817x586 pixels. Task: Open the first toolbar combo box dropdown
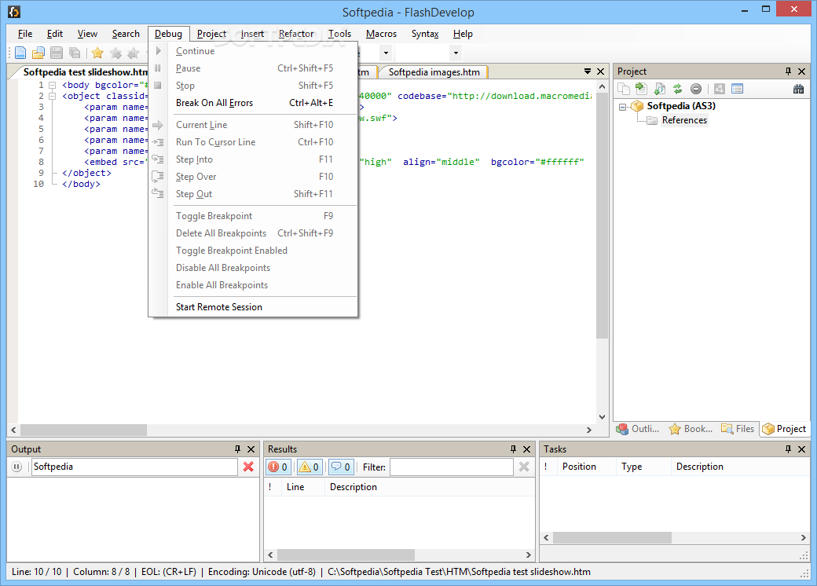(386, 53)
